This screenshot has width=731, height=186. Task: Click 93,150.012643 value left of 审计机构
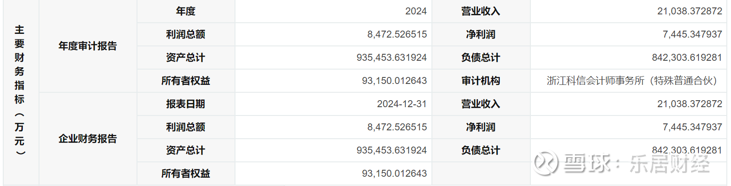[x=394, y=81]
